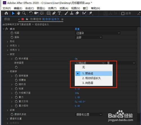The image size is (141, 125).
Task: Toggle the 重力方向 stopwatch
Action: point(16,101)
